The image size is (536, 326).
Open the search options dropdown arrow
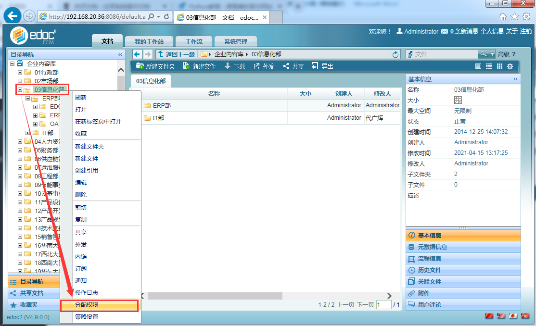pyautogui.click(x=492, y=54)
